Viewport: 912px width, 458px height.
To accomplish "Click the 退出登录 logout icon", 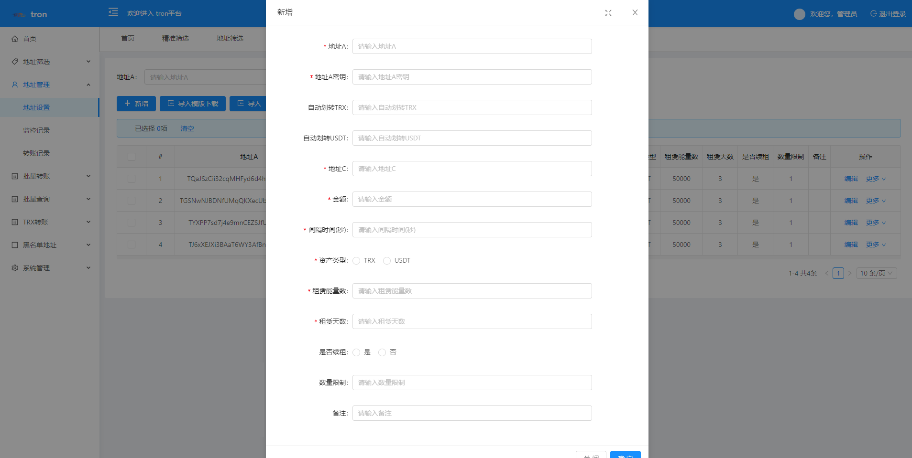I will click(873, 14).
